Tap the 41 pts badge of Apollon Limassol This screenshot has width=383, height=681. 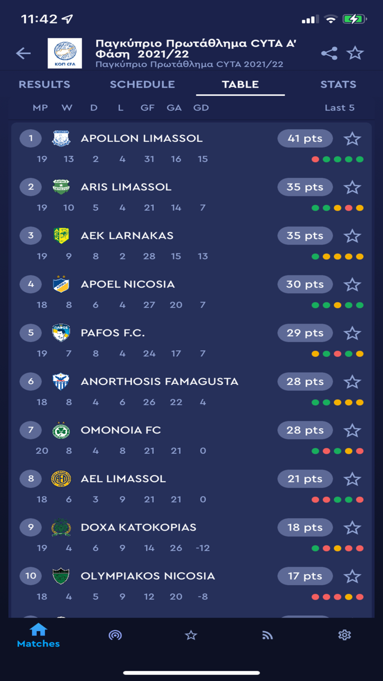click(305, 138)
